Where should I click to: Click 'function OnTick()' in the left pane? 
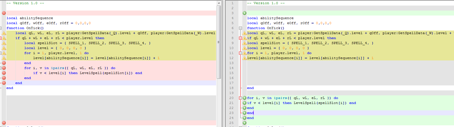coord(25,28)
